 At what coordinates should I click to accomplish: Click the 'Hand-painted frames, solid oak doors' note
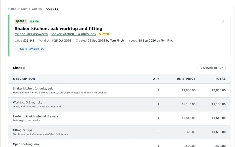pos(61,93)
